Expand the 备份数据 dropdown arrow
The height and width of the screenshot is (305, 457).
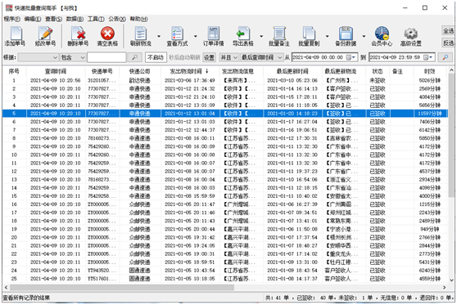364,36
